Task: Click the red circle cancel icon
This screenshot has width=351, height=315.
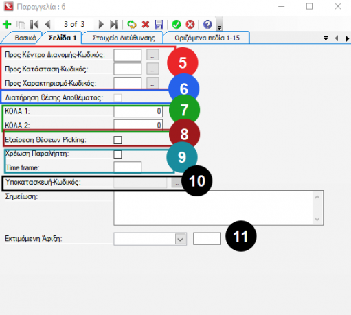Action: [x=190, y=24]
